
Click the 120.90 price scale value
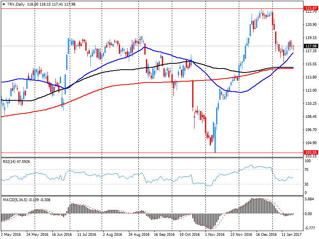click(311, 25)
